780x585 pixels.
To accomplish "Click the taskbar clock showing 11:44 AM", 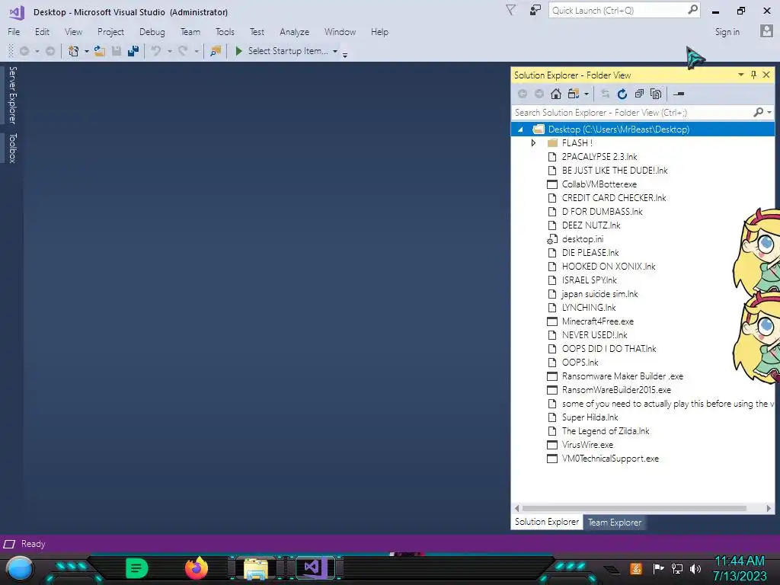I will [x=740, y=568].
